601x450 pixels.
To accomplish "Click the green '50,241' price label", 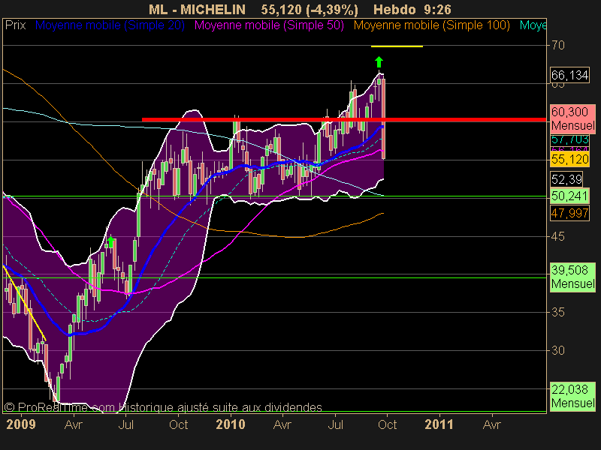I will pos(569,196).
